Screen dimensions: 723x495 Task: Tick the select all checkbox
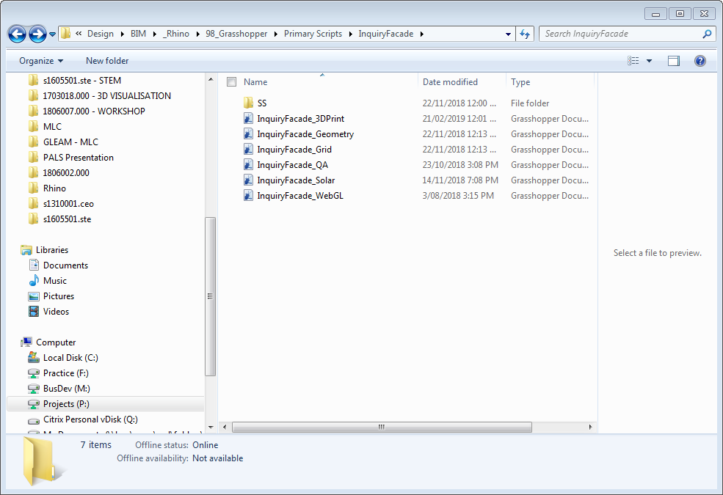231,82
